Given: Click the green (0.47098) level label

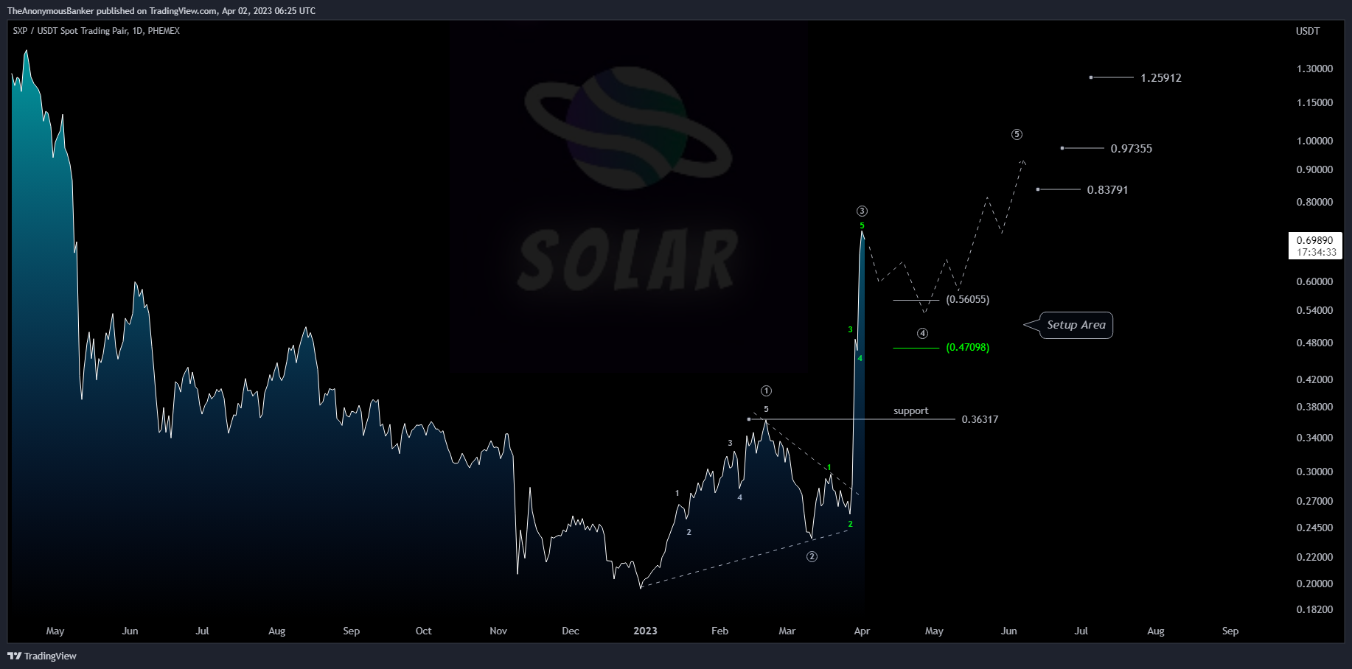Looking at the screenshot, I should 967,347.
